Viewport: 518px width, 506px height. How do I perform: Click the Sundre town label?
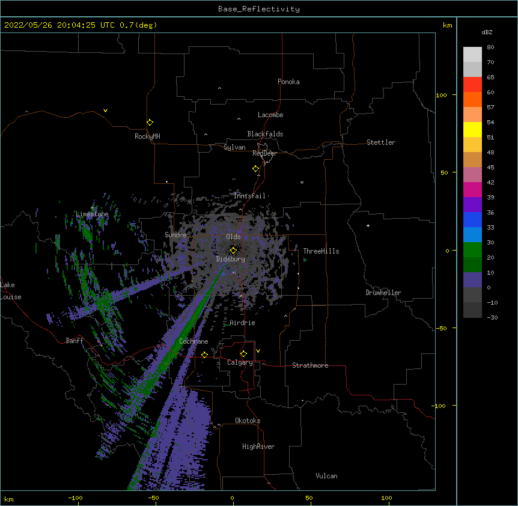point(175,235)
